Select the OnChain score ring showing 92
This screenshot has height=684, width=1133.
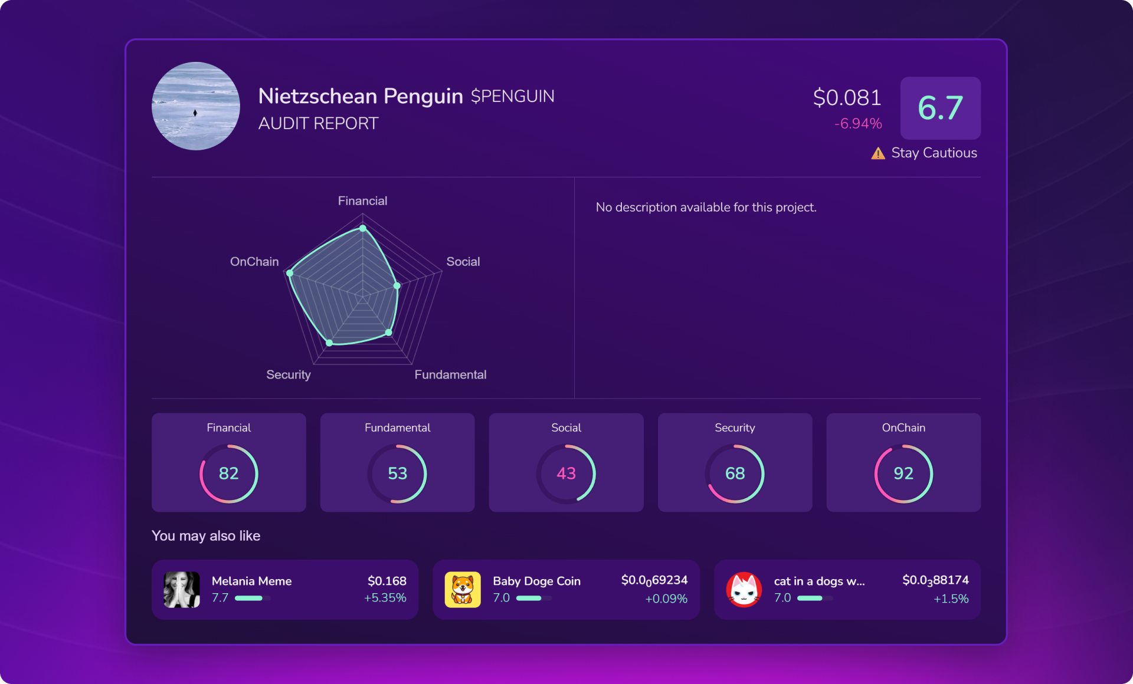pyautogui.click(x=903, y=473)
